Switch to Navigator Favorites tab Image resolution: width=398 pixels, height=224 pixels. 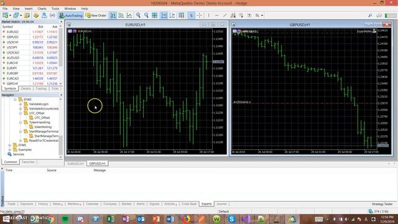coord(28,162)
